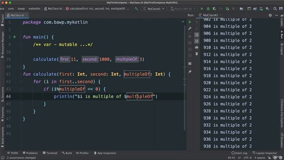Click the UTF-8 encoding indicator
Viewport: 284px width, 160px height.
click(248, 158)
